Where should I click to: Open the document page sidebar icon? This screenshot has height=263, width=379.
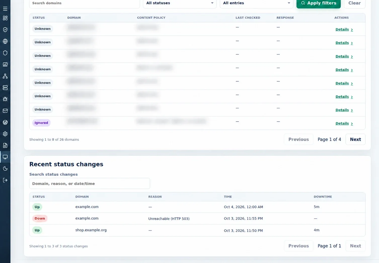click(5, 145)
